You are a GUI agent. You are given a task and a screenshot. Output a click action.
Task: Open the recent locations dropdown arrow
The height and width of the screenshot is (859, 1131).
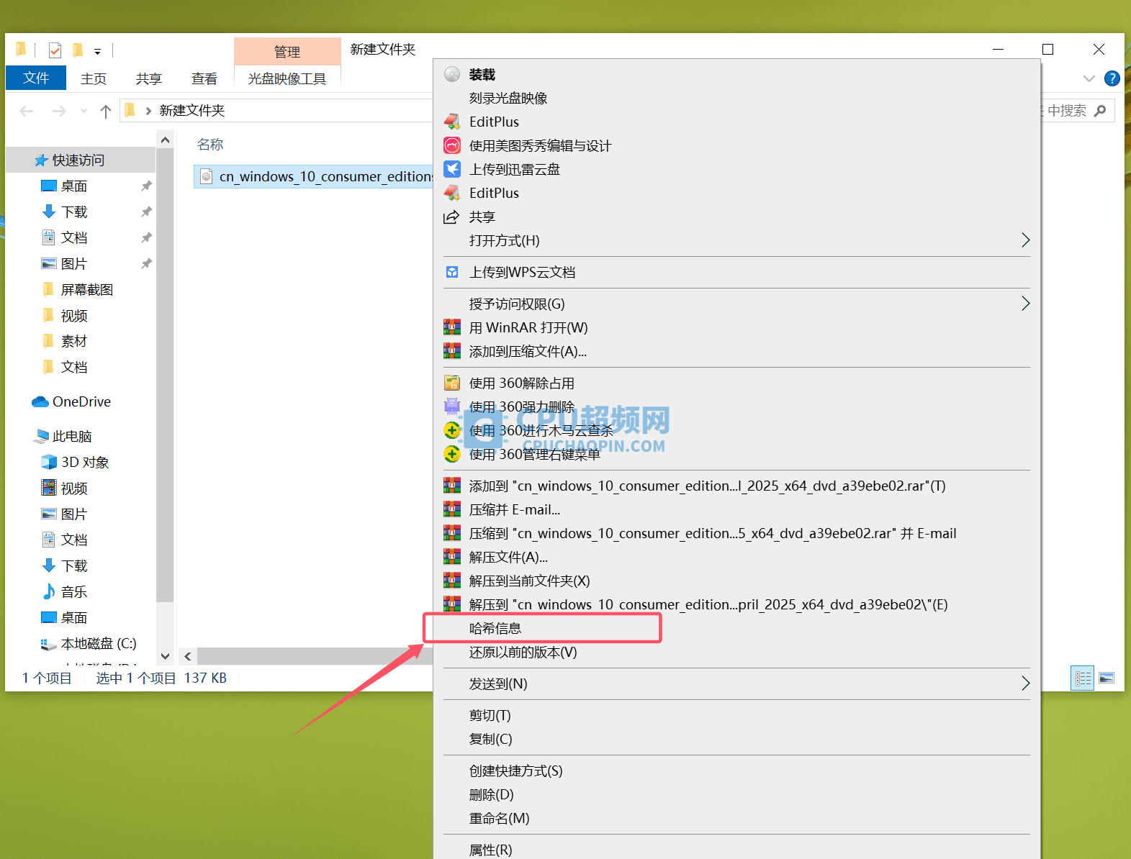pyautogui.click(x=84, y=111)
